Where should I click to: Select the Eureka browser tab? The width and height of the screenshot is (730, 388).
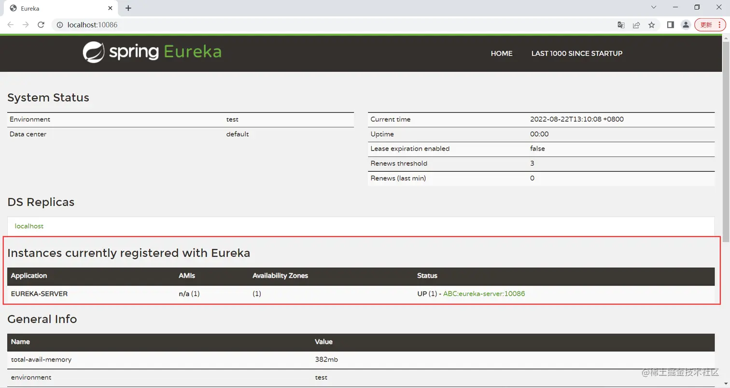point(60,9)
